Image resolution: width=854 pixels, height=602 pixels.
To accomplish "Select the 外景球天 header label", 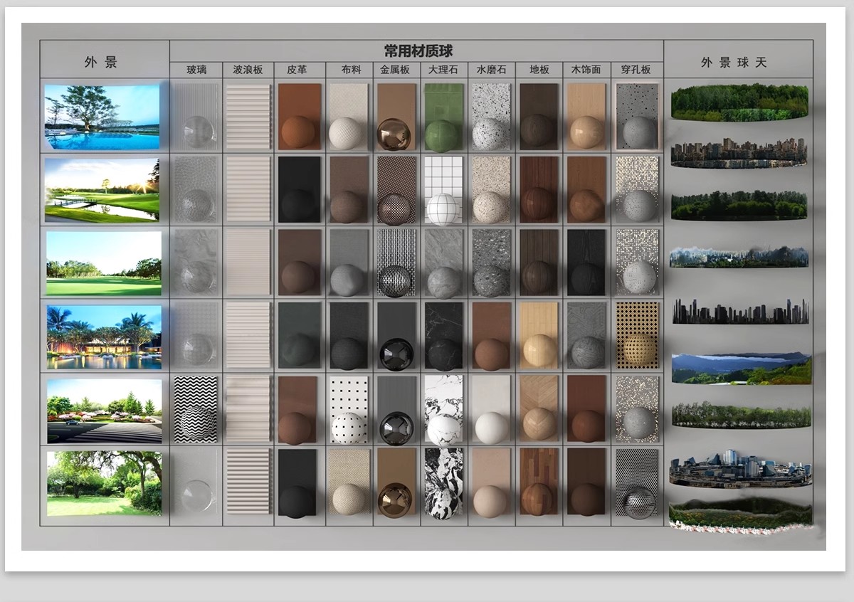I will point(734,62).
